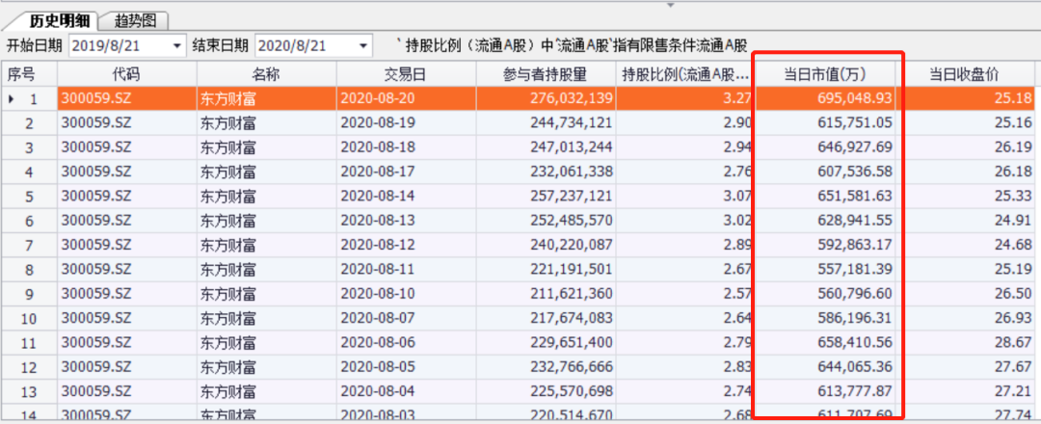Select date cell 2020-08-13

(x=407, y=221)
